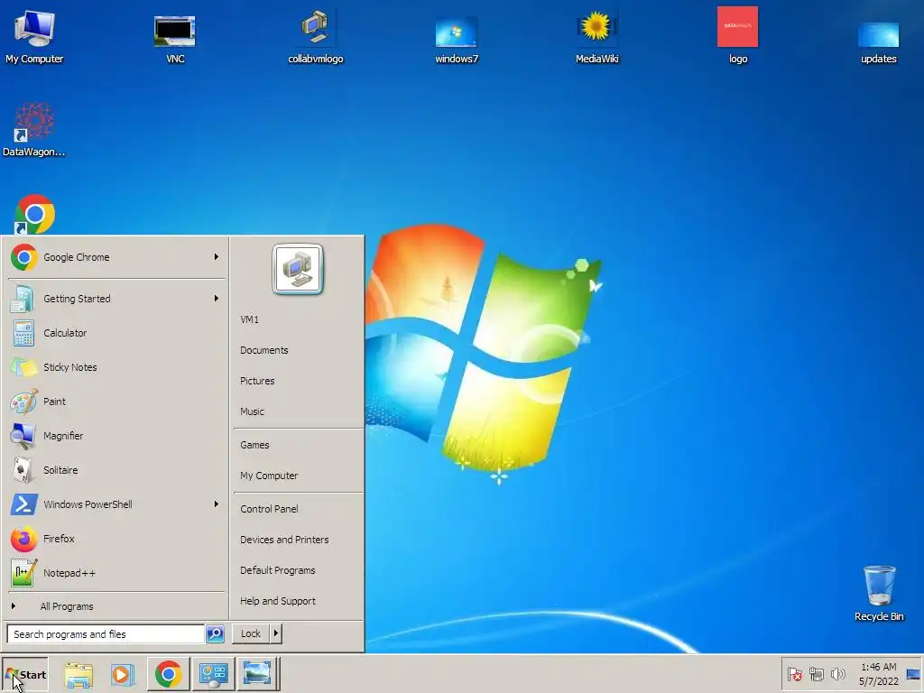Open Control Panel

(298, 509)
